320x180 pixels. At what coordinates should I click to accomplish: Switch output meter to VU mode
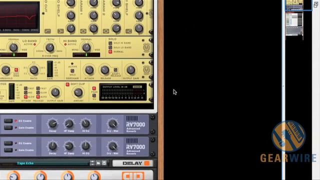point(94,95)
